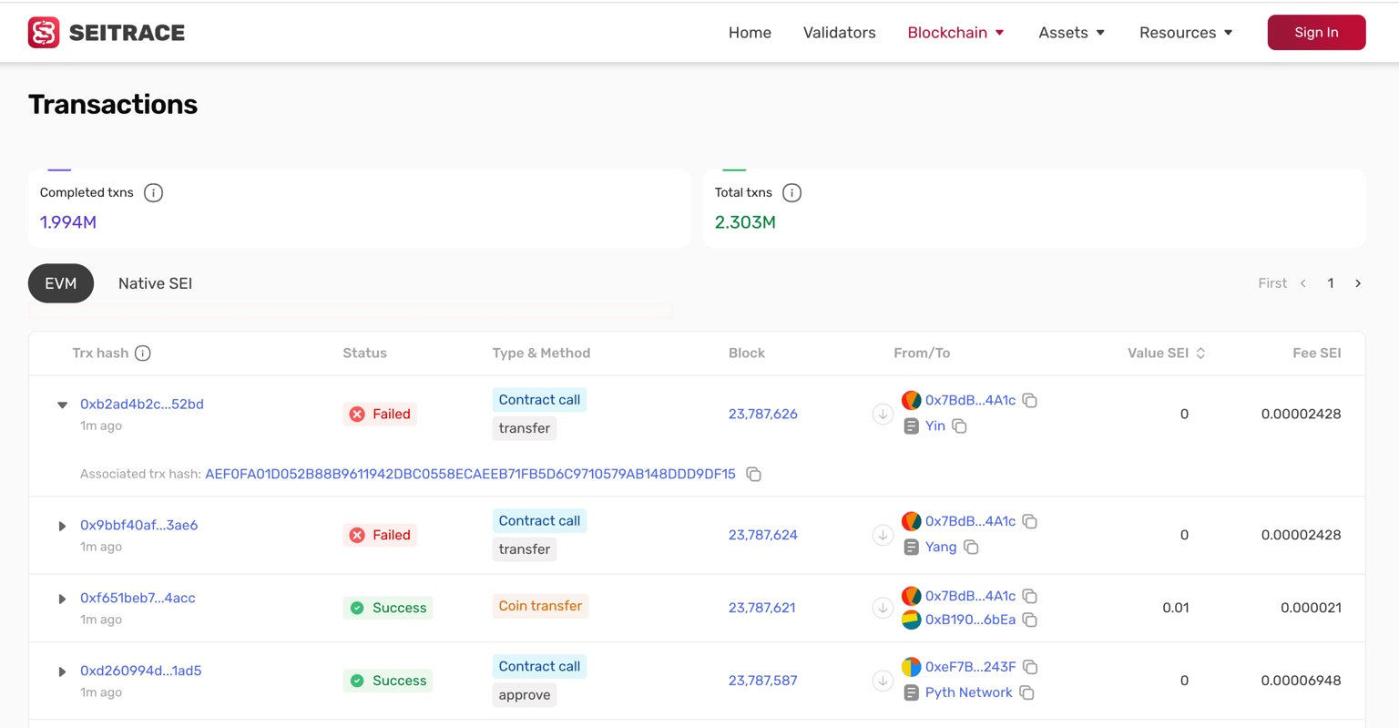This screenshot has width=1399, height=728.
Task: Copy the 0xeF7B...243F address
Action: click(1030, 668)
